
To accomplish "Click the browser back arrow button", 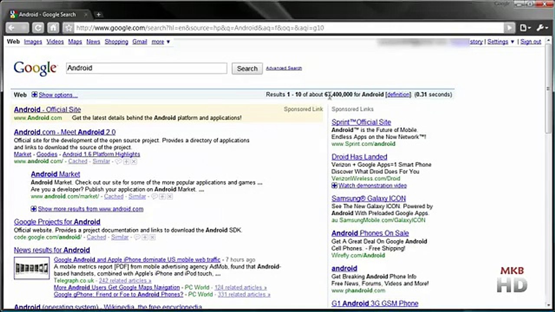I will [12, 28].
